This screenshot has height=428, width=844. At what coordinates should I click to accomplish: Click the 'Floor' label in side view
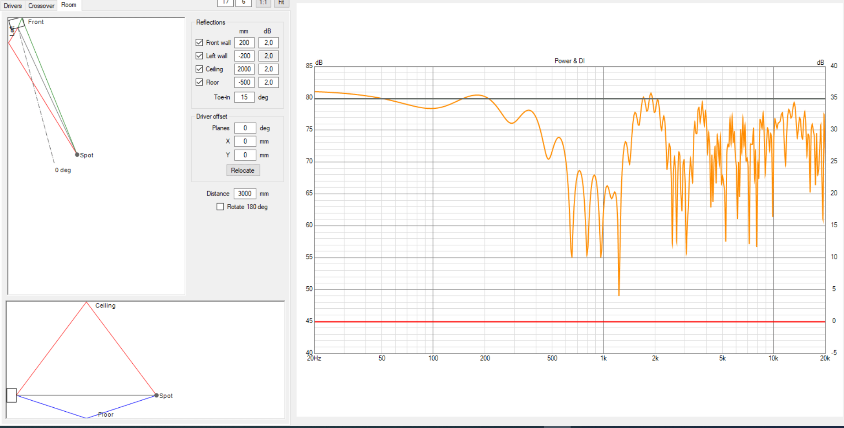[106, 414]
